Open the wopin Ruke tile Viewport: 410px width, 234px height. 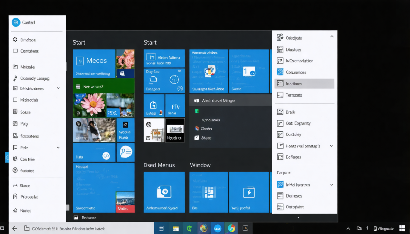click(125, 130)
